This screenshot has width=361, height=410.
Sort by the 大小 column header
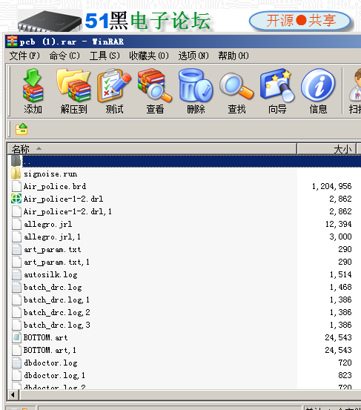pyautogui.click(x=327, y=149)
